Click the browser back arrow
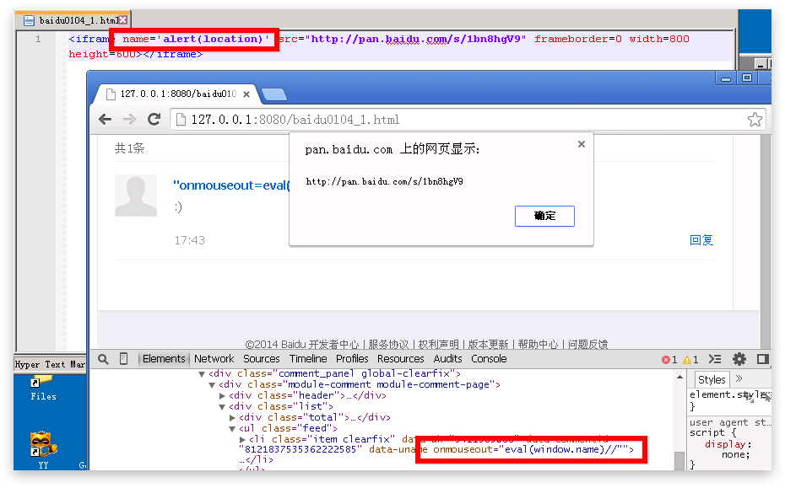The height and width of the screenshot is (488, 785). [x=106, y=120]
